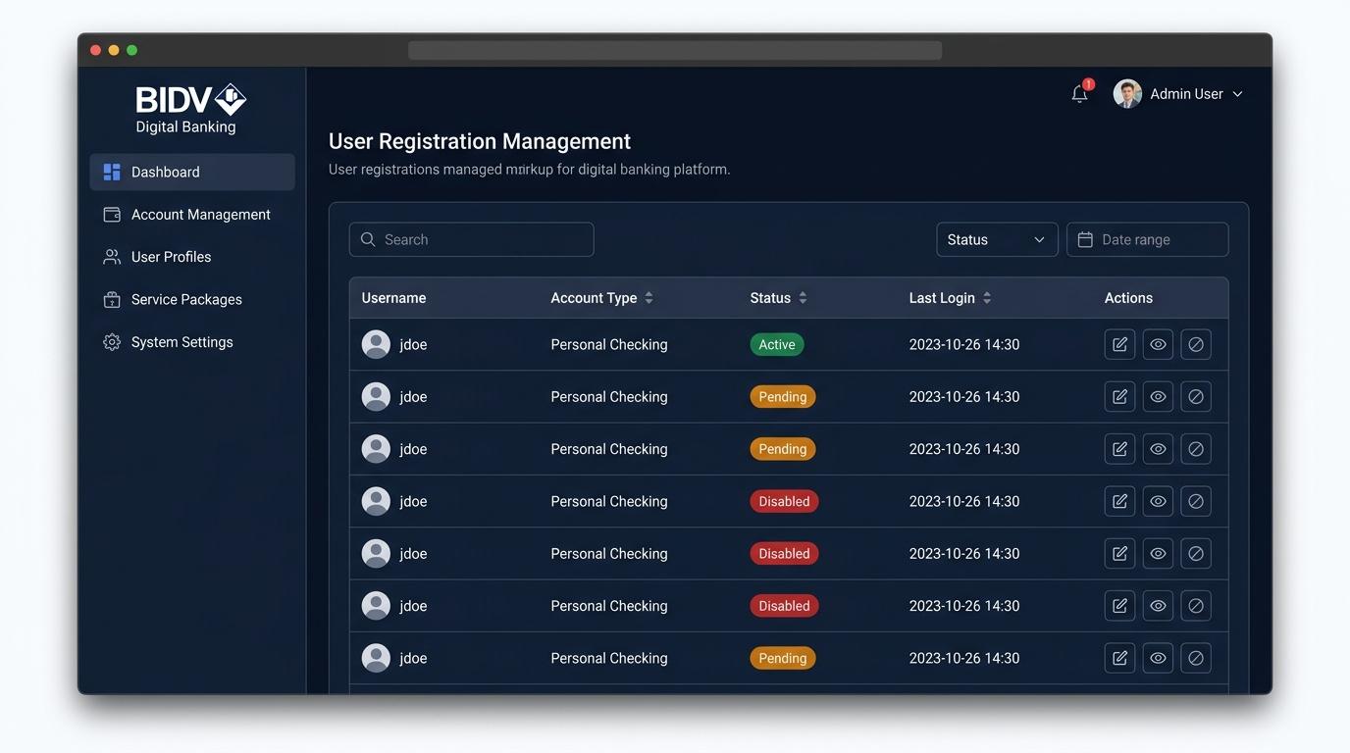Edit the second Pending jdoe row
The image size is (1350, 753).
coord(1119,449)
